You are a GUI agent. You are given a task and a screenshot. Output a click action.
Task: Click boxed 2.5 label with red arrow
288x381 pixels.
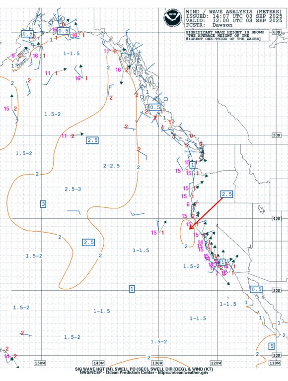point(227,194)
